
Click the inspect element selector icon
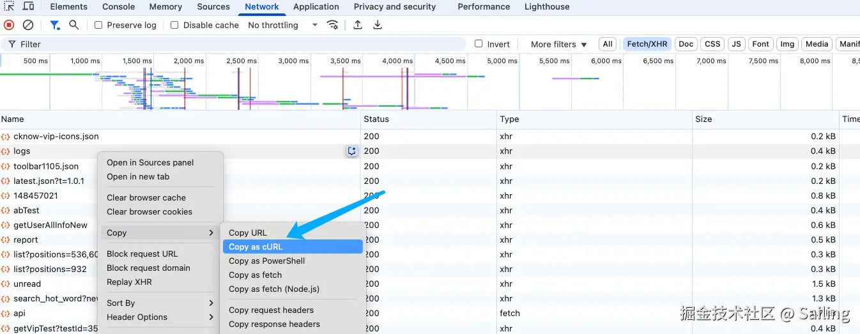pos(9,6)
